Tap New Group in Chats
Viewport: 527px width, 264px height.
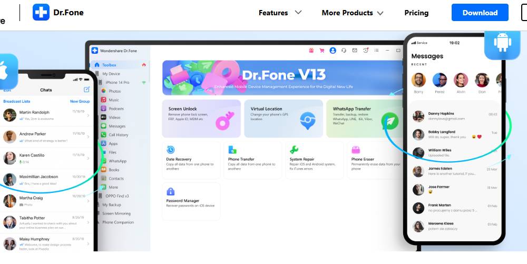[80, 101]
